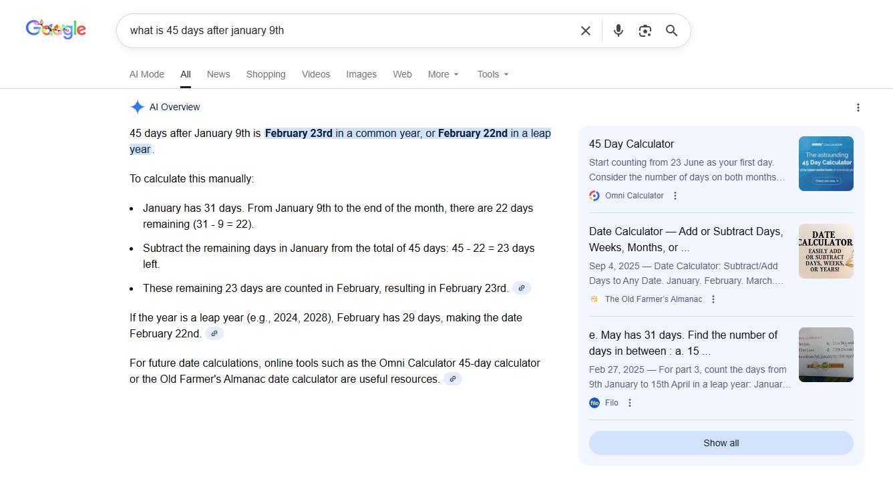Click the Old Farmer's Almanac favicon
The image size is (893, 481).
pyautogui.click(x=594, y=299)
